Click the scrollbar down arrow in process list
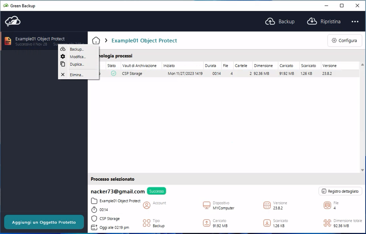The image size is (366, 234). (x=362, y=170)
